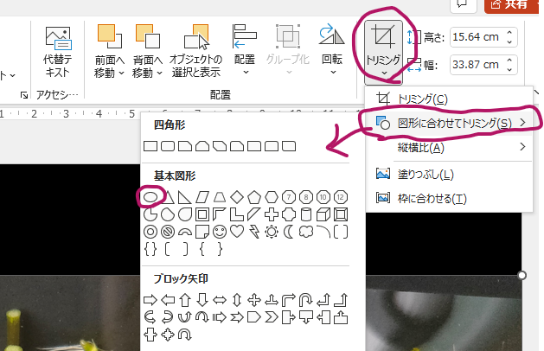544x351 pixels.
Task: Select the cross plus shape
Action: 272,214
